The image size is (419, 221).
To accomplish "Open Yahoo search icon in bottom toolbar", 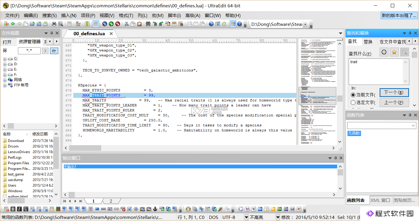I will pyautogui.click(x=247, y=209).
